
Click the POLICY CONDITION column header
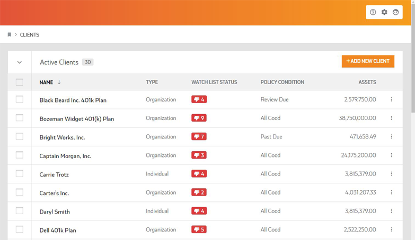[x=282, y=82]
